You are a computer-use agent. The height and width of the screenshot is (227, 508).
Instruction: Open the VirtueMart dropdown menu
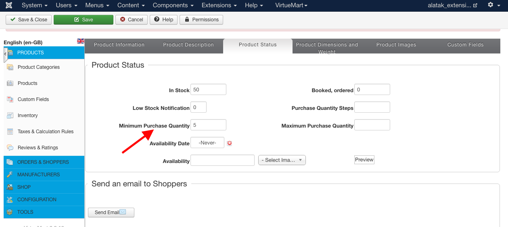[291, 5]
